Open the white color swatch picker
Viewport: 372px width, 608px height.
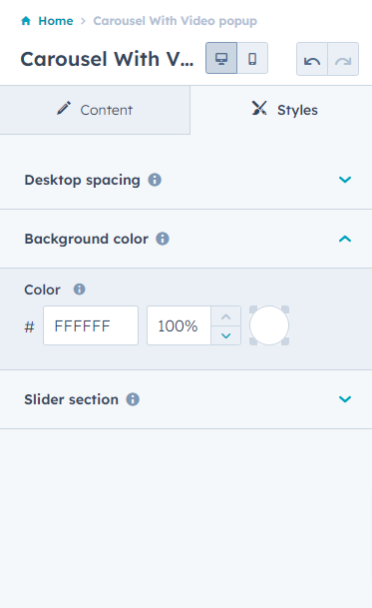[x=269, y=325]
